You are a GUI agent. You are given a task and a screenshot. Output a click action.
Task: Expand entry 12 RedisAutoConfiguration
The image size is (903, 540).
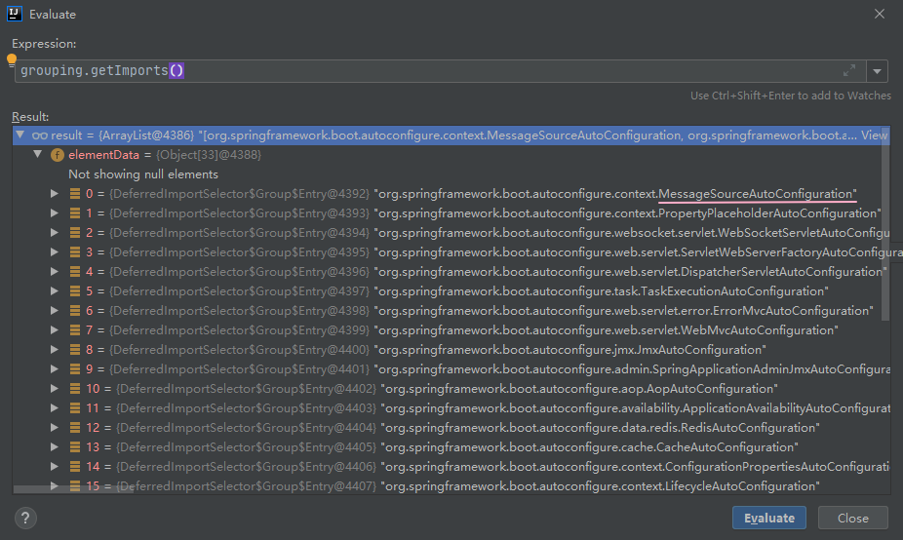(55, 428)
